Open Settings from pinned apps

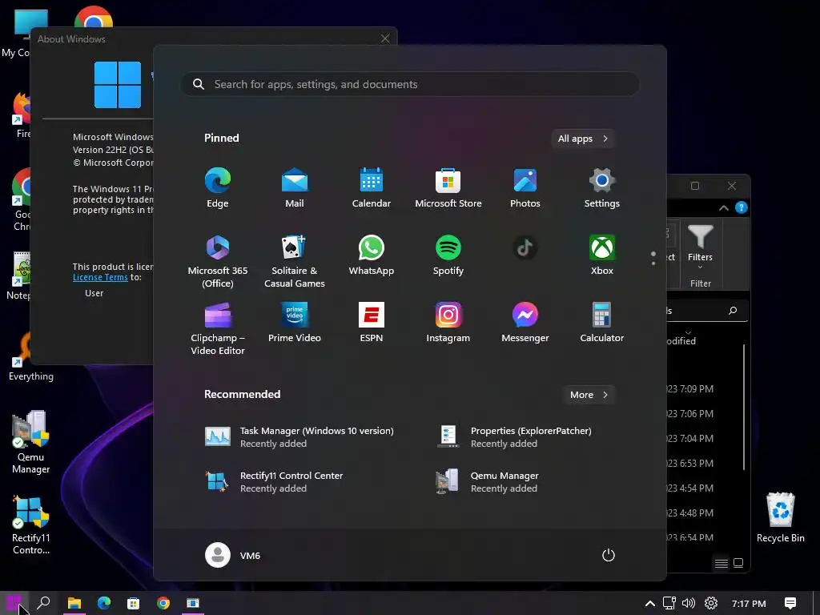(x=602, y=188)
